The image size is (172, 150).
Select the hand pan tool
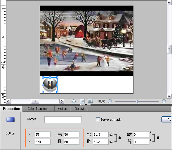74,101
